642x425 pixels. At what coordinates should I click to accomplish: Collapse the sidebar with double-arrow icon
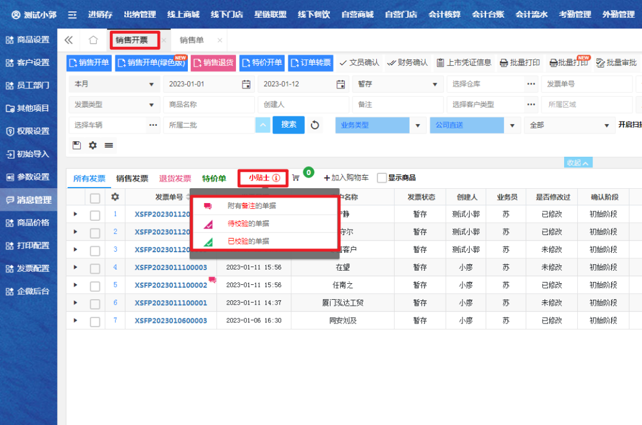[68, 40]
